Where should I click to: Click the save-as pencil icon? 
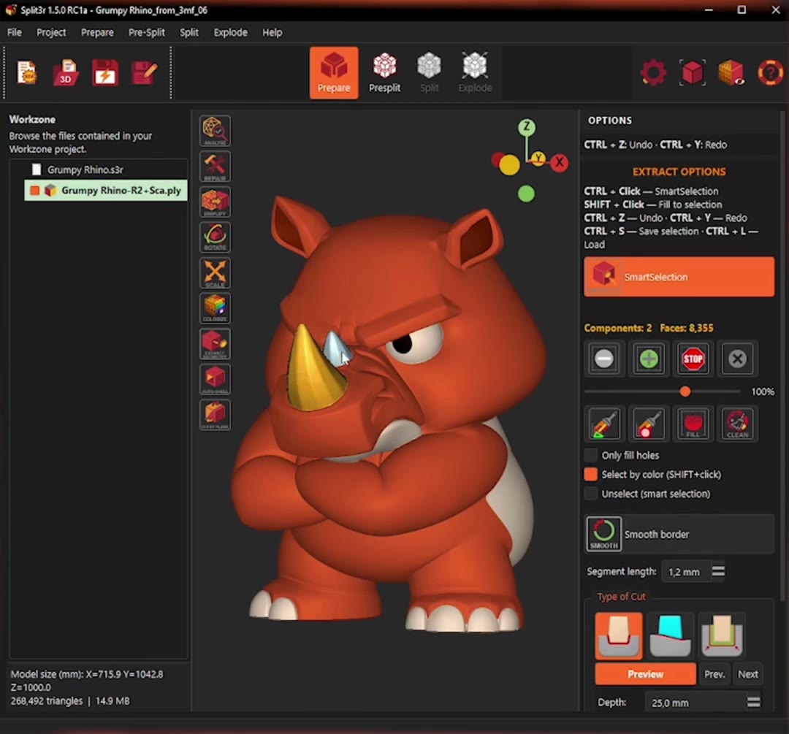(x=145, y=72)
